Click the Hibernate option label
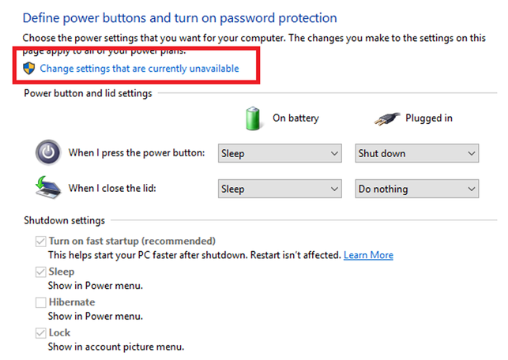This screenshot has height=360, width=508. click(72, 302)
